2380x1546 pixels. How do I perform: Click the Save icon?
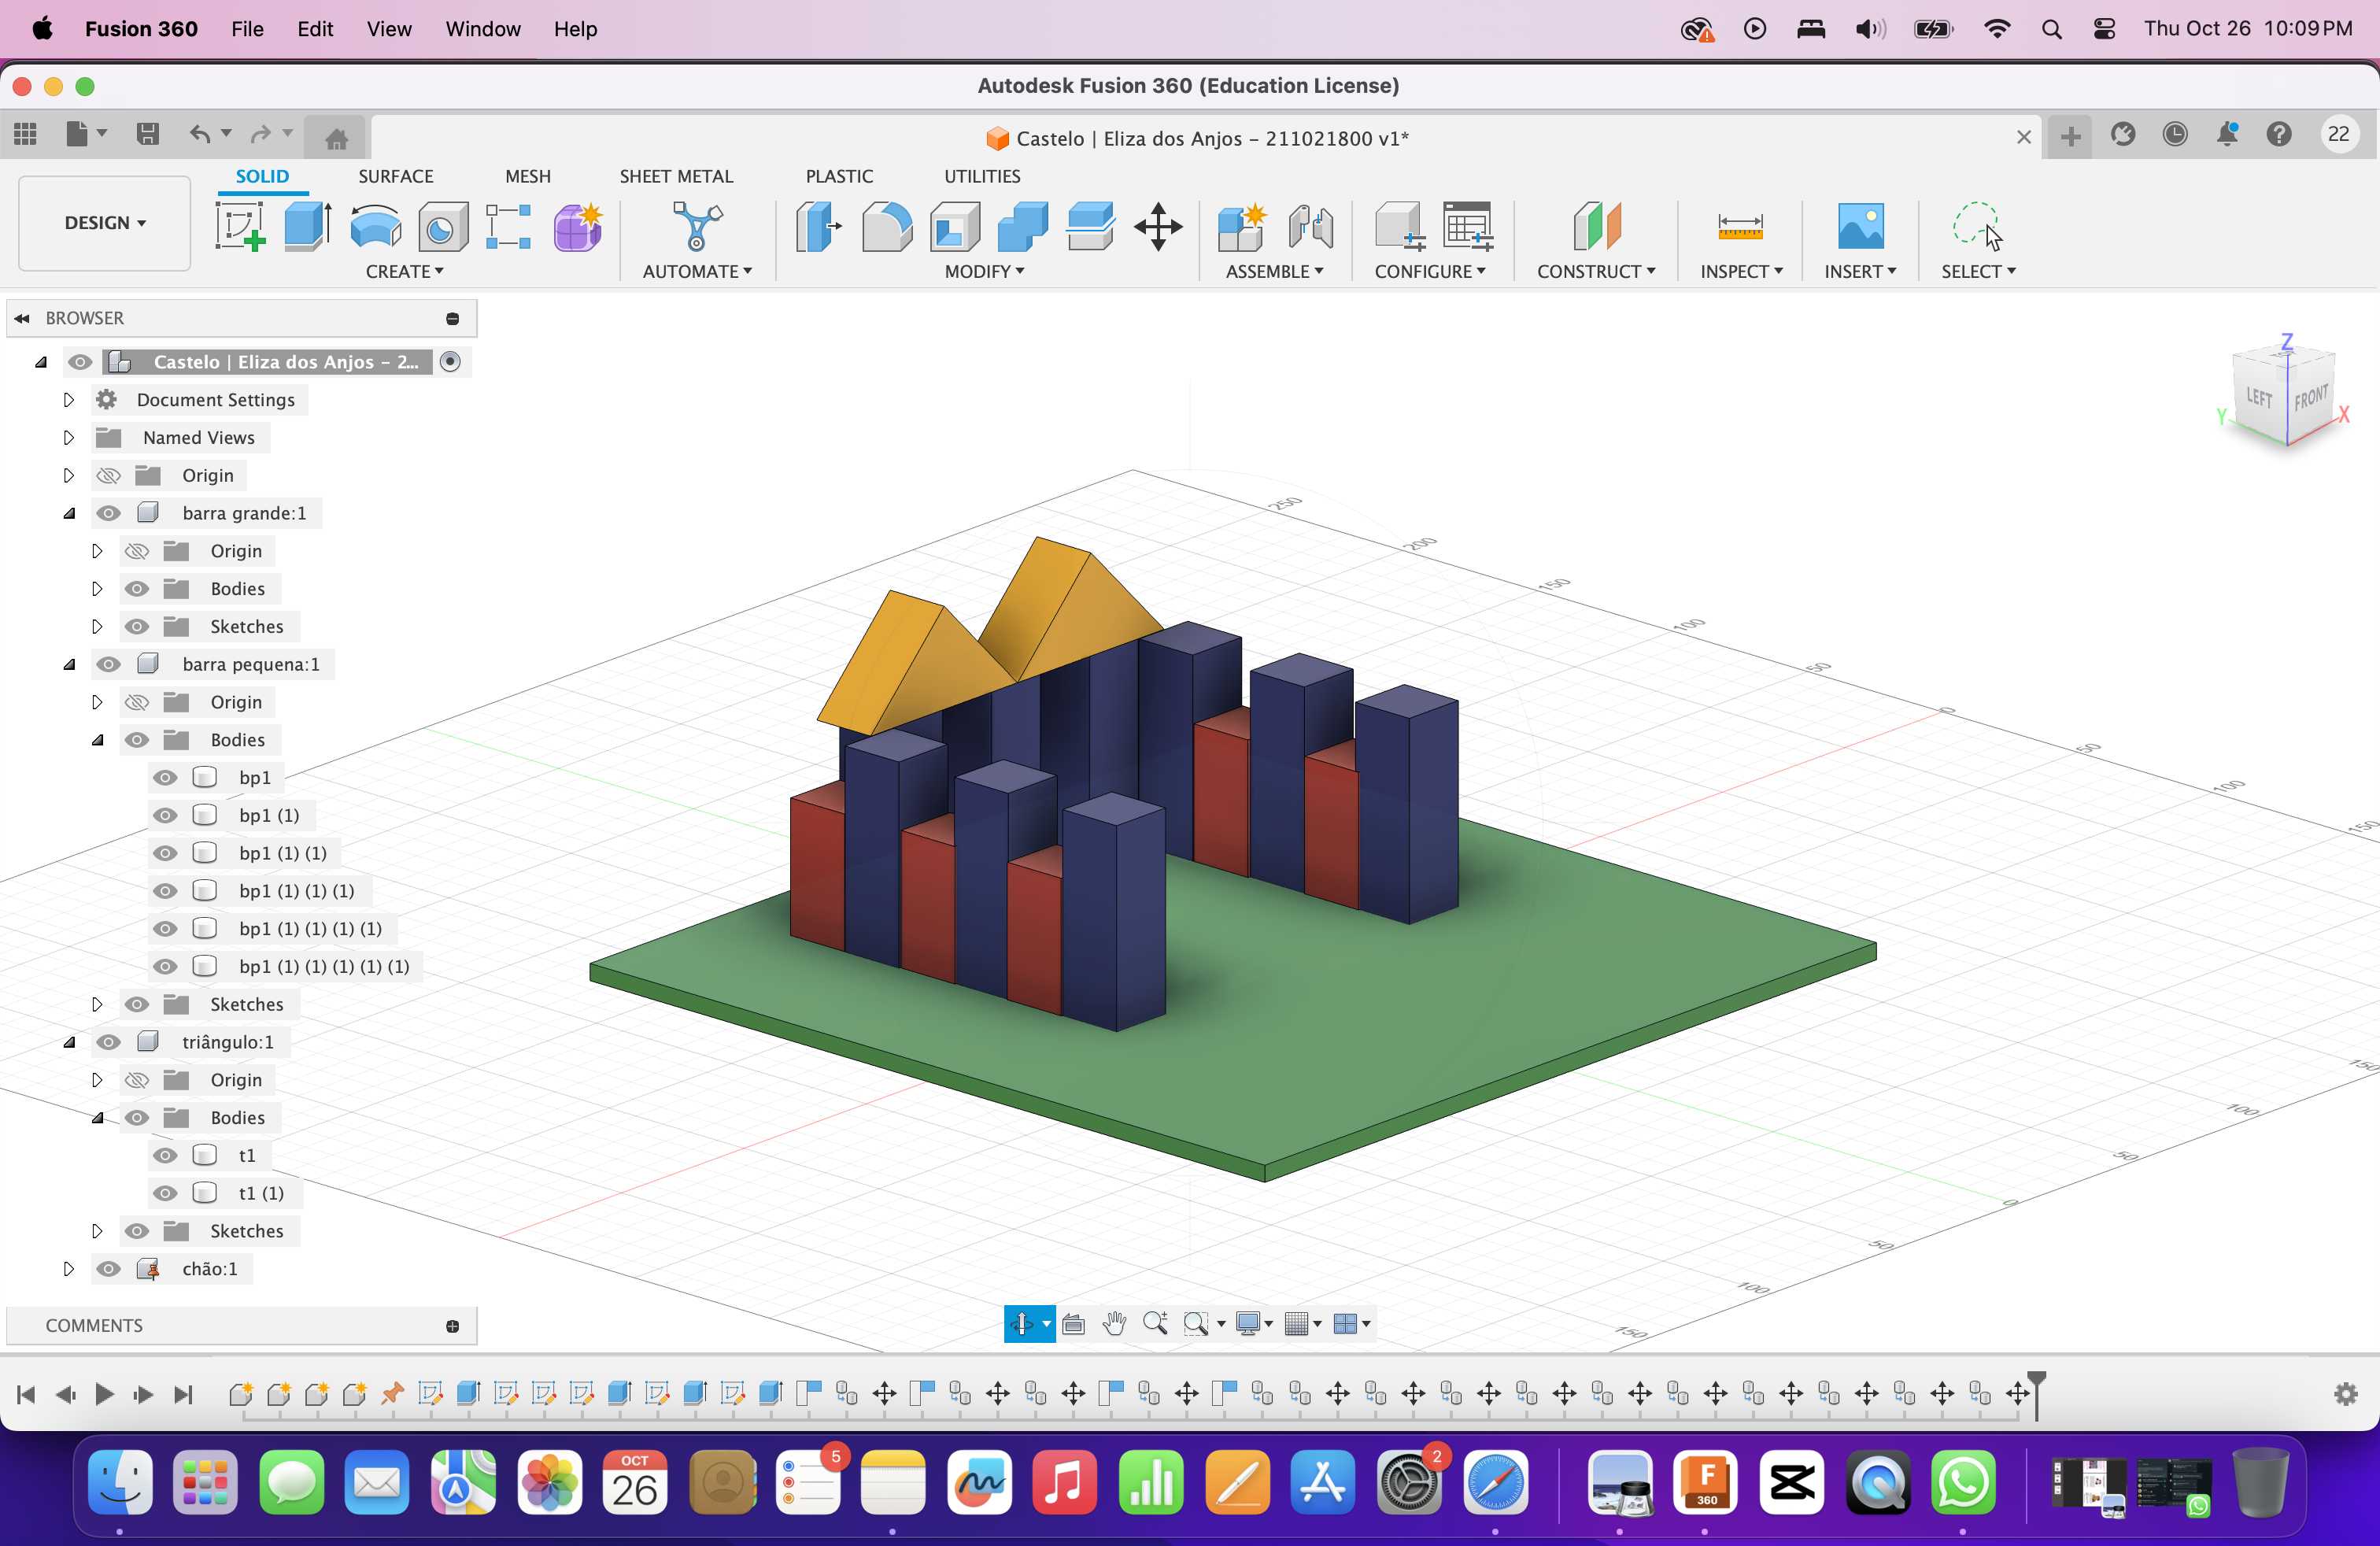point(147,134)
